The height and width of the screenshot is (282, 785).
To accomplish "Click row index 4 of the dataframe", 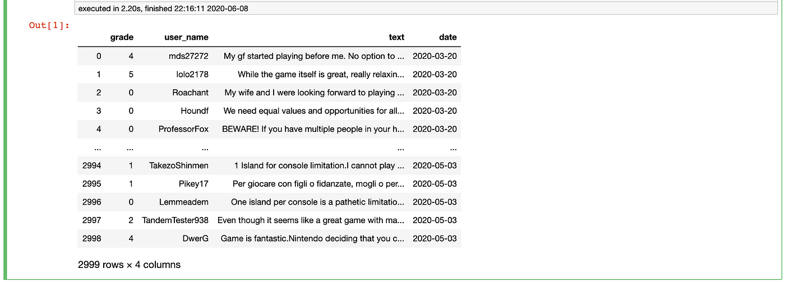I will [99, 129].
